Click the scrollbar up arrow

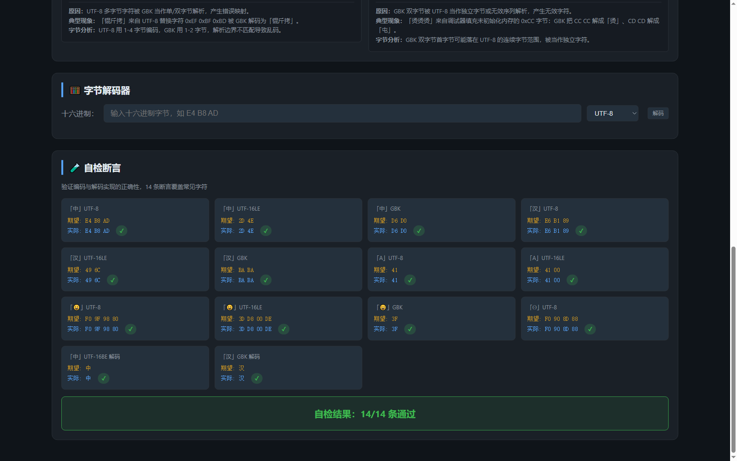click(x=733, y=3)
